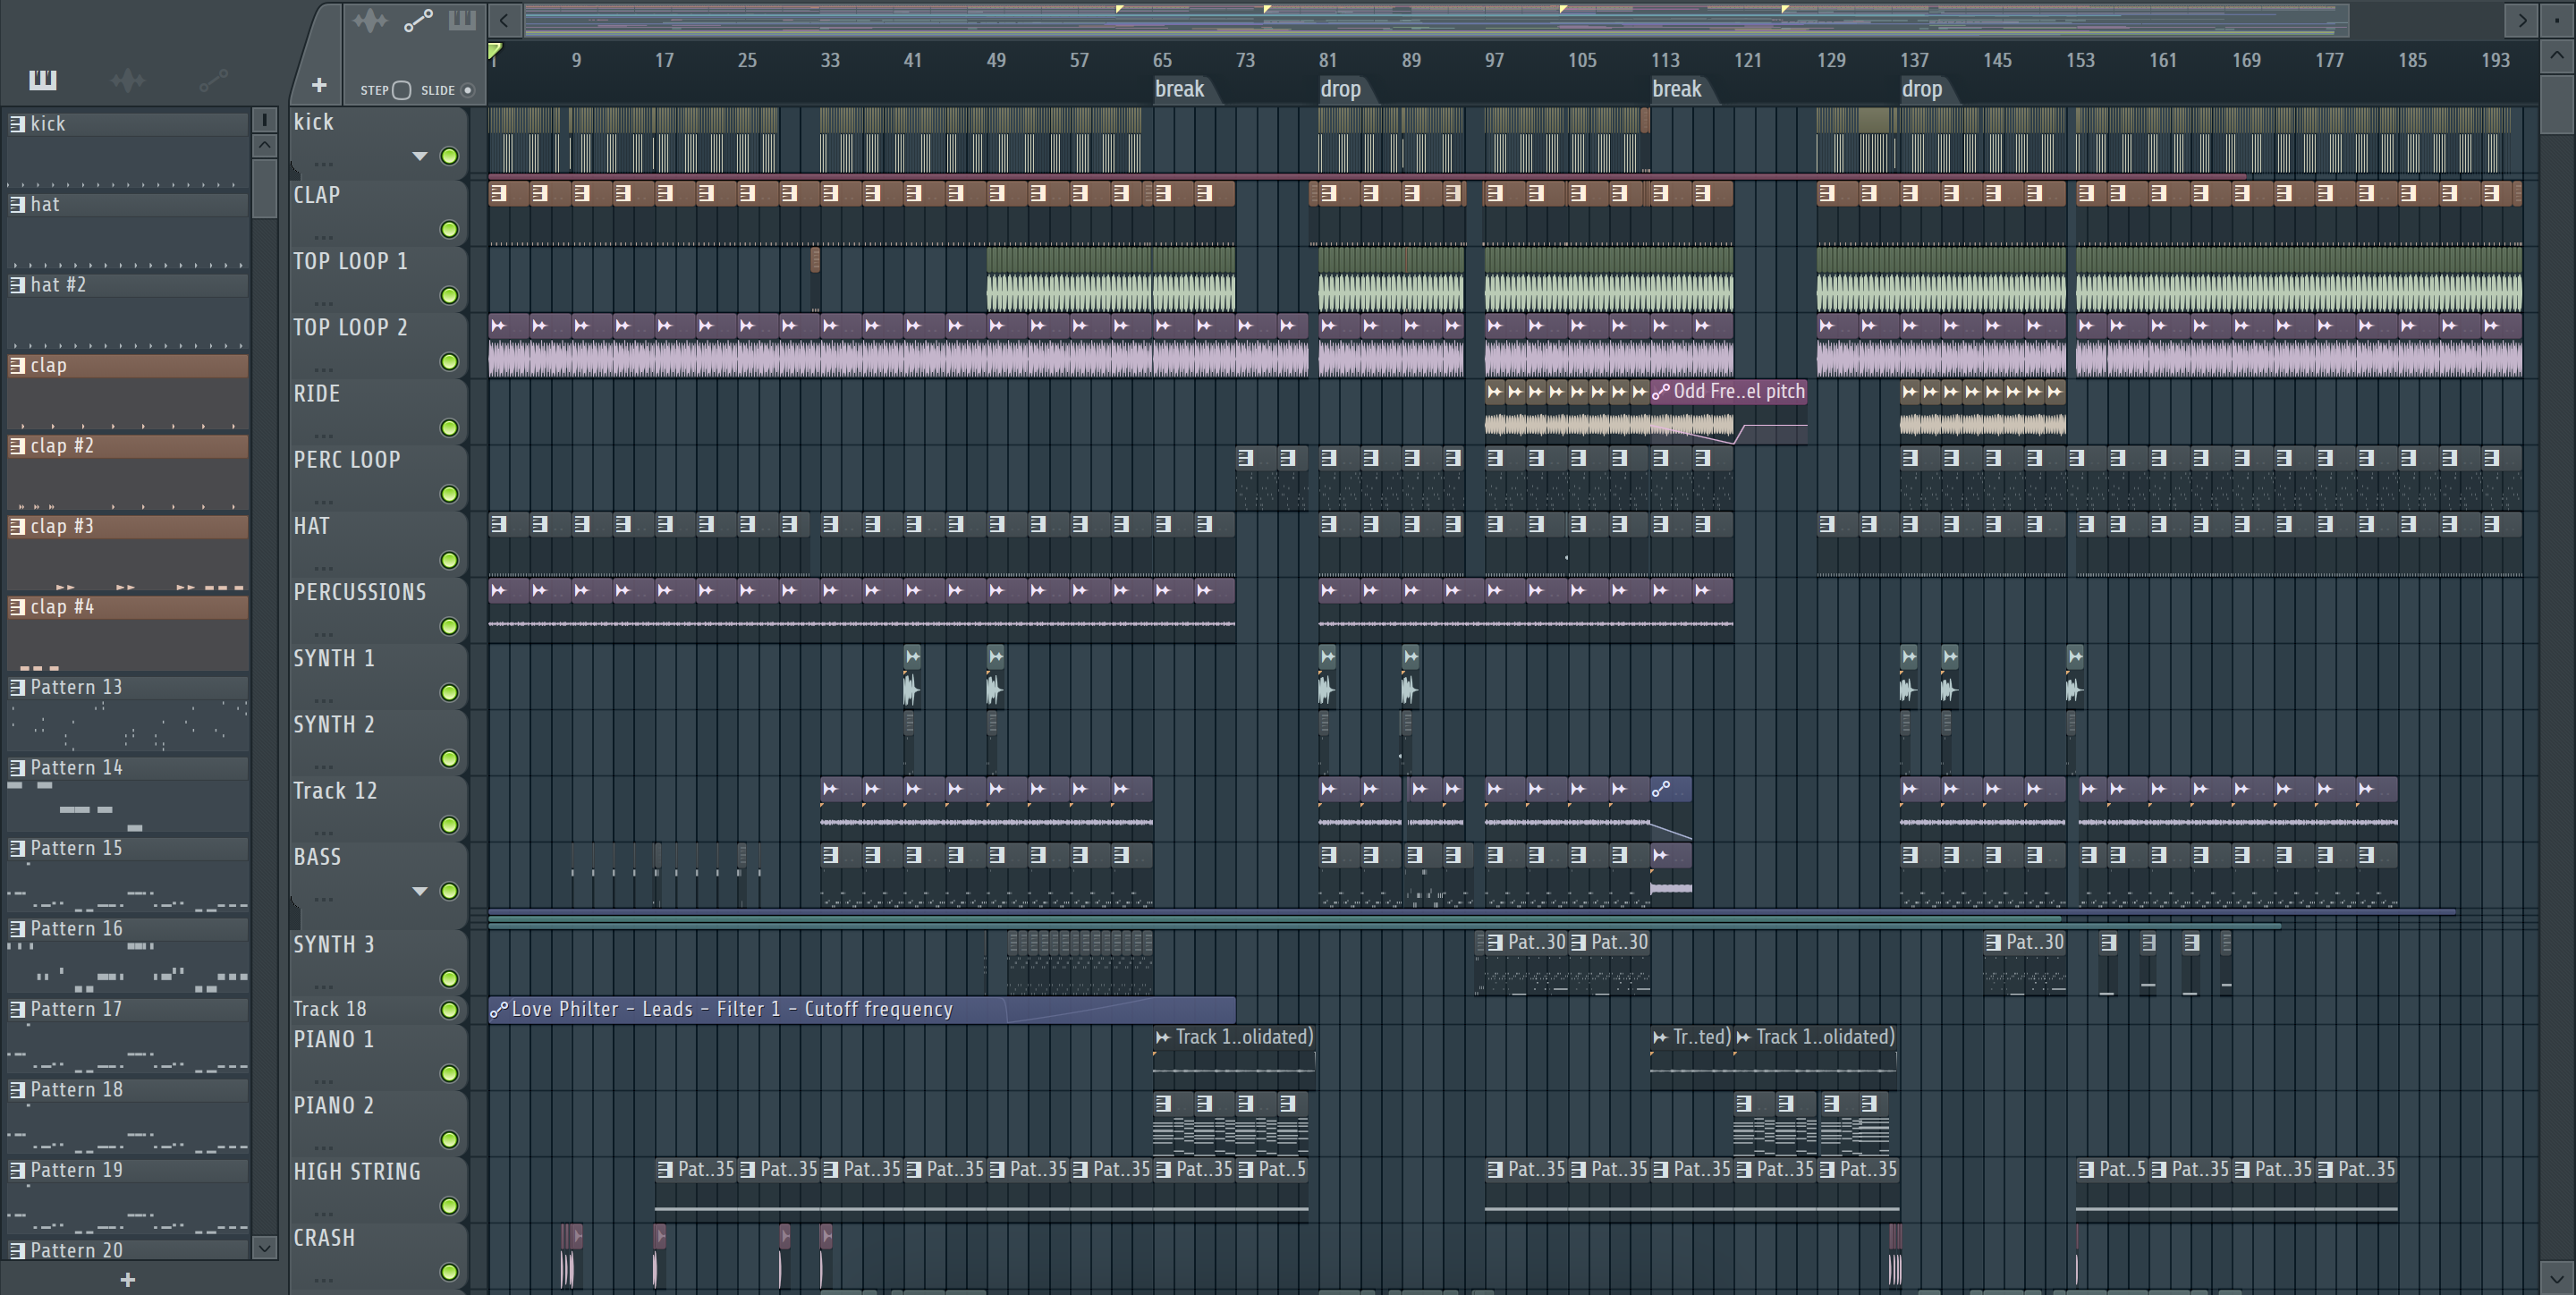This screenshot has width=2576, height=1295.
Task: Open the kick track options dots
Action: [x=323, y=164]
